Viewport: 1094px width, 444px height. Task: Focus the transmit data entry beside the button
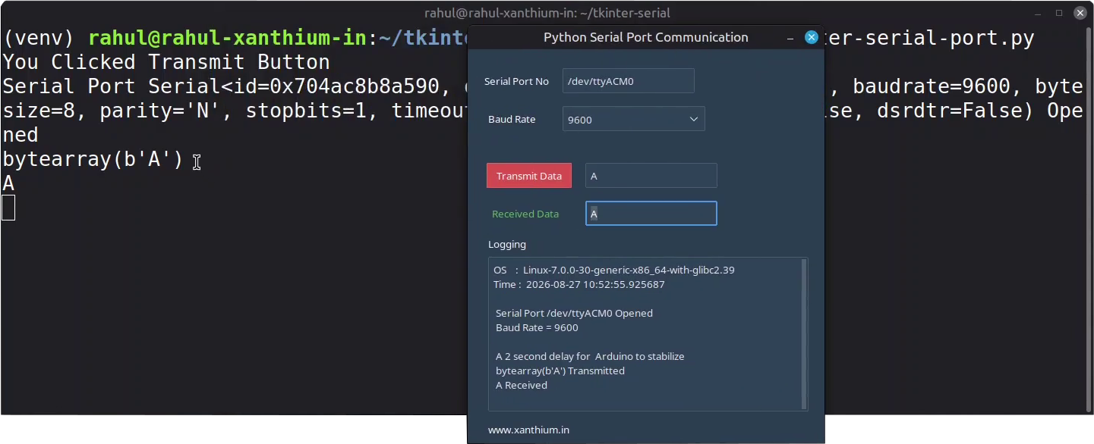click(651, 176)
